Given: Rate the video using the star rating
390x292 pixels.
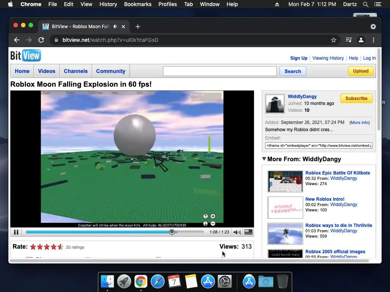Looking at the screenshot, I should coord(46,247).
